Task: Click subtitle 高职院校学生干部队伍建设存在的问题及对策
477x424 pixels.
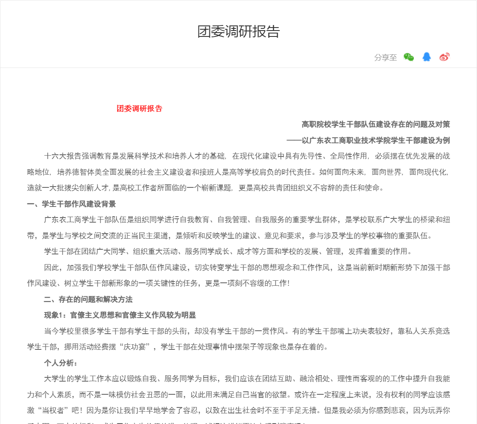Action: (x=376, y=124)
